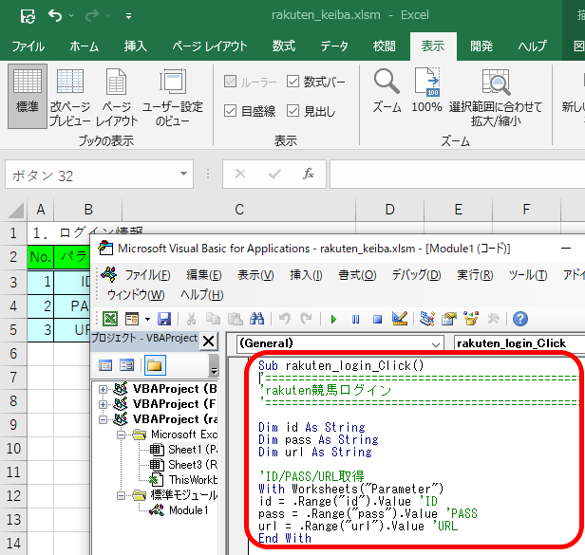The image size is (585, 555).
Task: Toggle the 目盛線 checkbox
Action: pyautogui.click(x=230, y=111)
